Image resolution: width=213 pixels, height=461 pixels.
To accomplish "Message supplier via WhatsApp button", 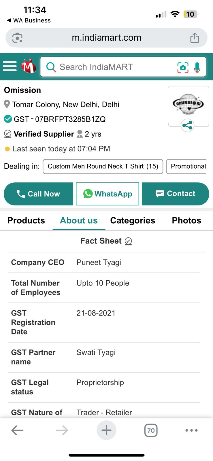I will [x=108, y=194].
